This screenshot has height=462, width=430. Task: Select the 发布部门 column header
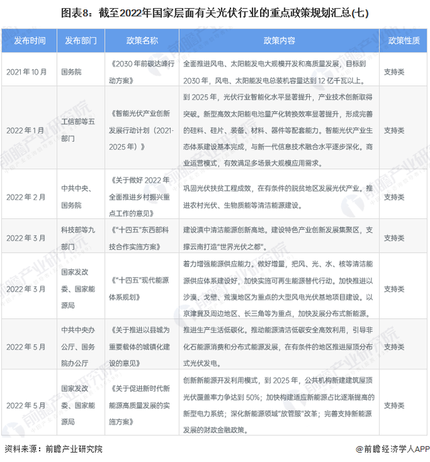click(81, 41)
